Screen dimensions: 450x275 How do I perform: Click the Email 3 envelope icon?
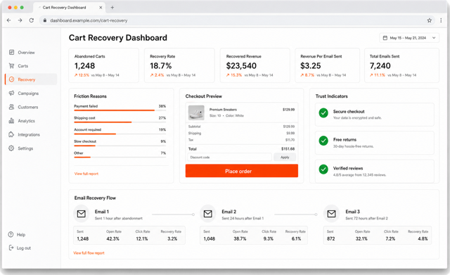pyautogui.click(x=331, y=214)
